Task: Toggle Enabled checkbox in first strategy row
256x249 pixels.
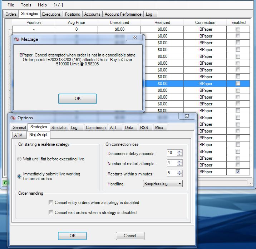Action: (x=238, y=29)
